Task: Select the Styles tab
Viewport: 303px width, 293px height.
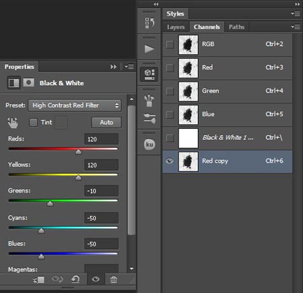Action: [x=175, y=14]
